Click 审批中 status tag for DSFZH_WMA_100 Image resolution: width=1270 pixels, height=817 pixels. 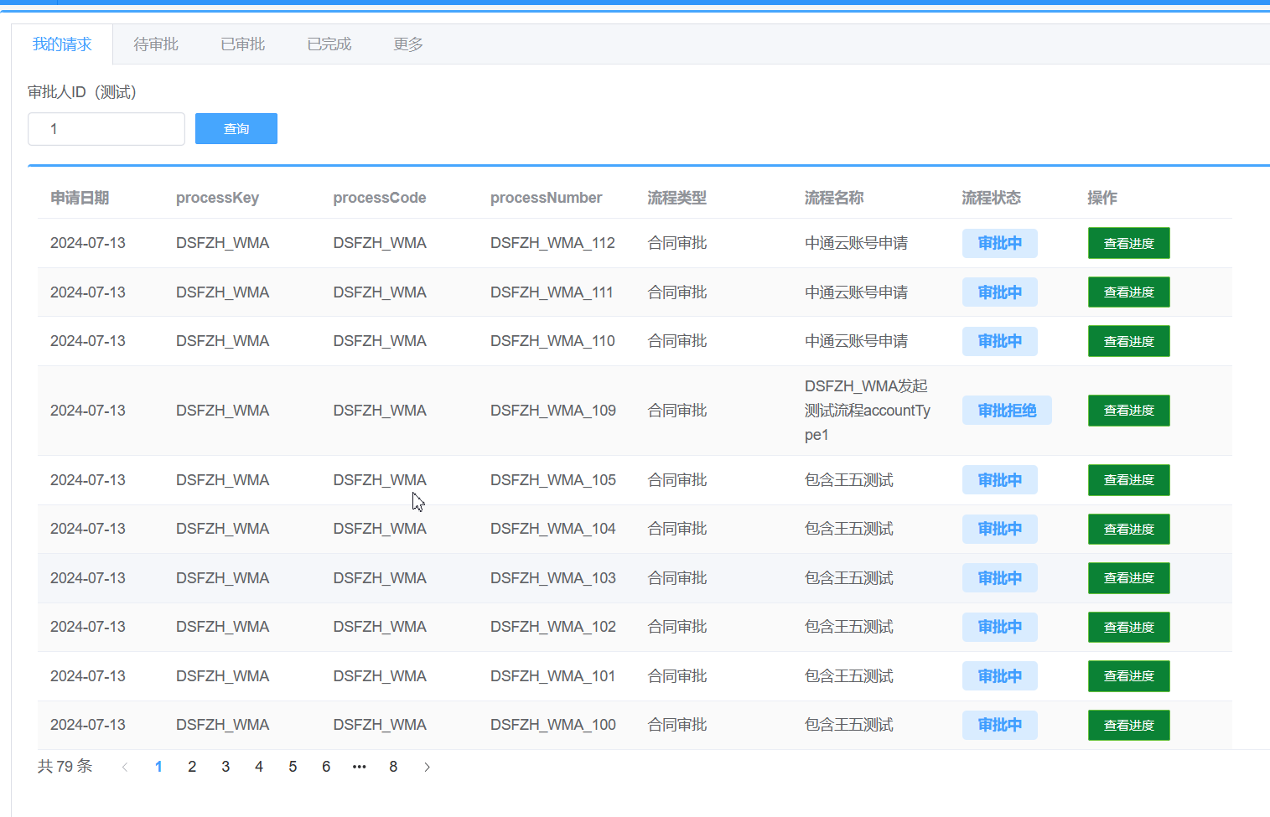tap(999, 725)
